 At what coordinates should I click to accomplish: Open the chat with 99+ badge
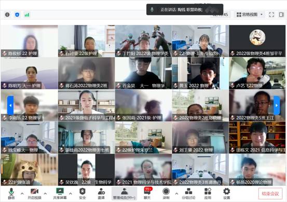click(147, 193)
